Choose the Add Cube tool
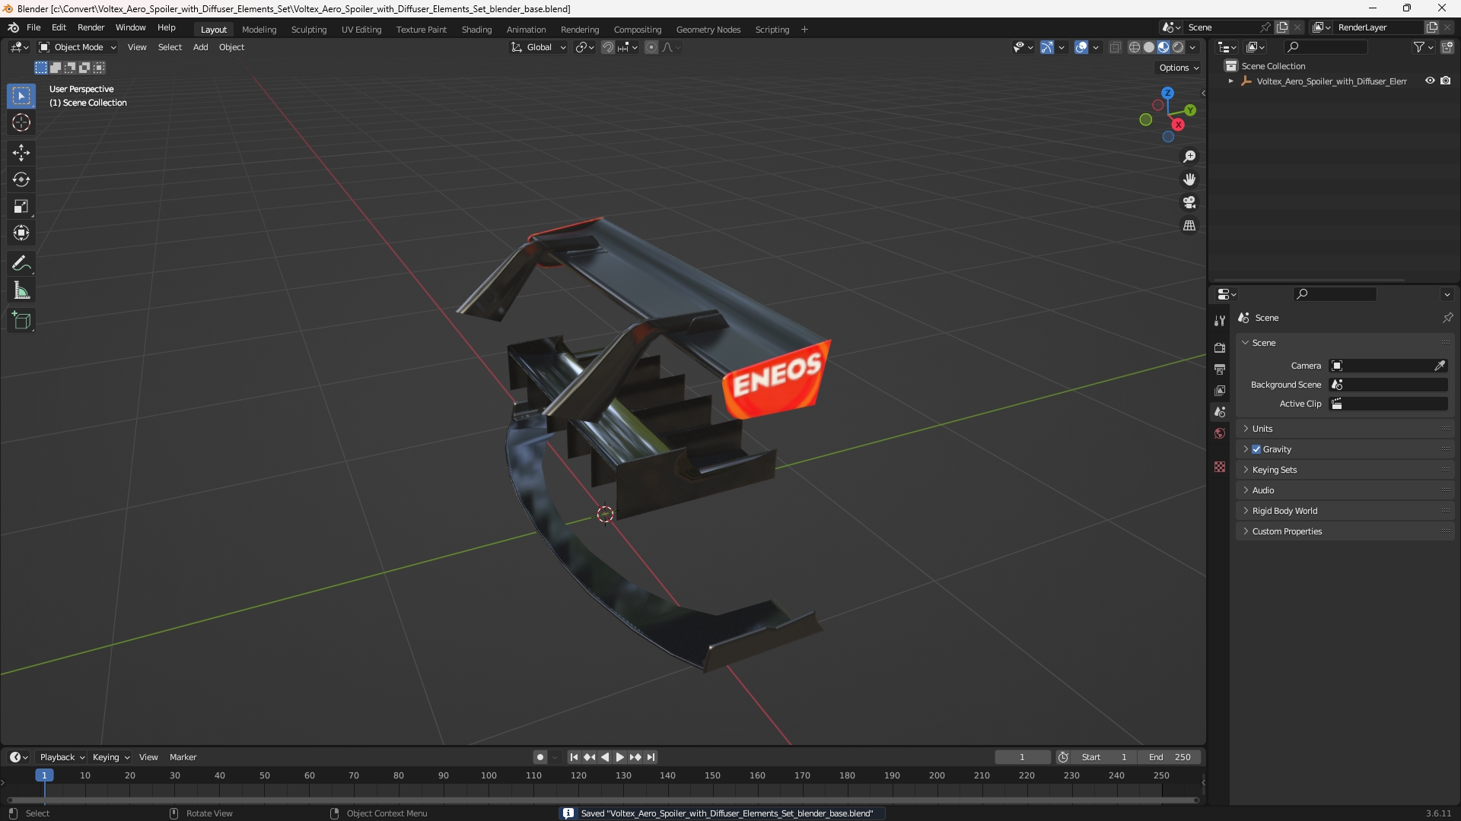1461x821 pixels. pyautogui.click(x=21, y=321)
